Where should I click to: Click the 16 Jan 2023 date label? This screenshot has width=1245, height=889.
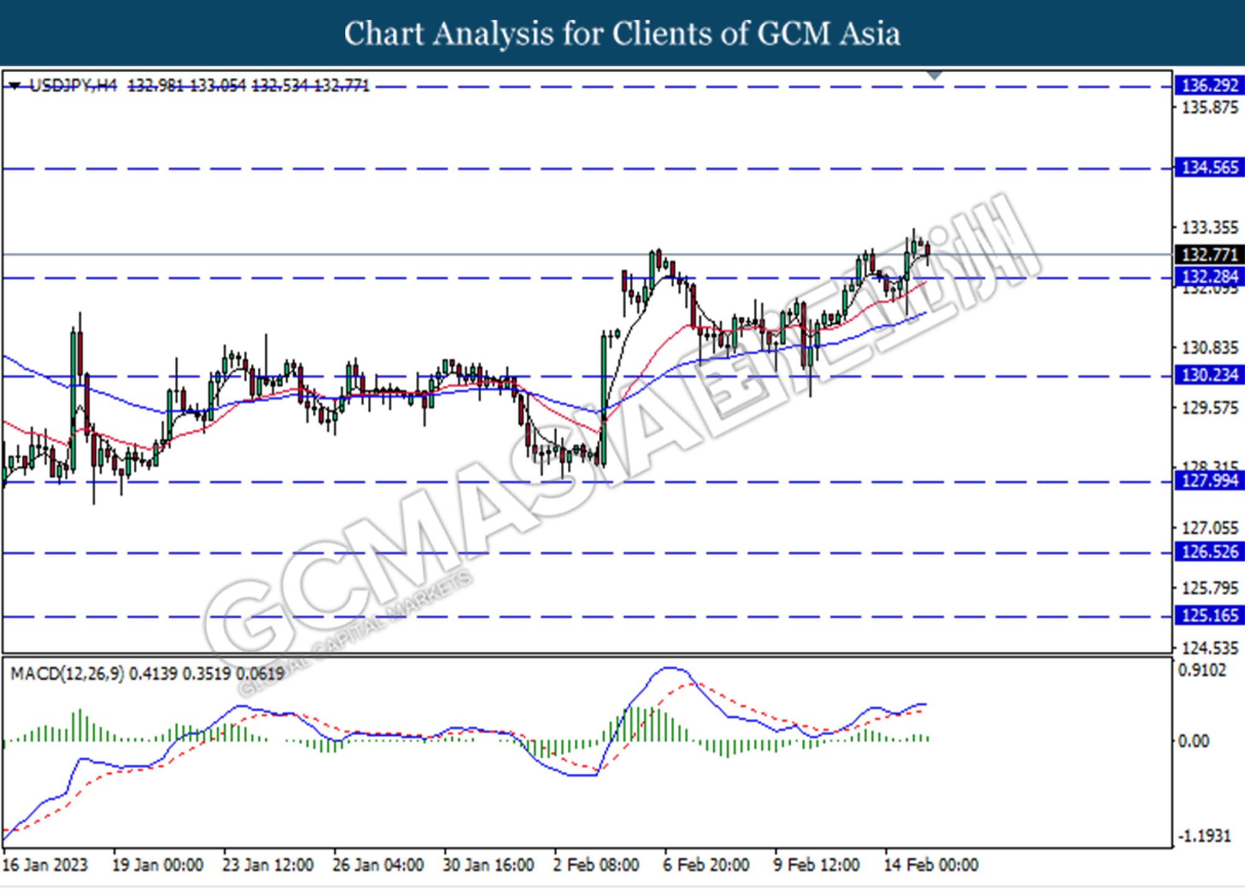[45, 865]
